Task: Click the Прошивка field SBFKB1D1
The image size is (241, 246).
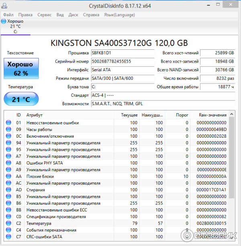Action: 123,53
